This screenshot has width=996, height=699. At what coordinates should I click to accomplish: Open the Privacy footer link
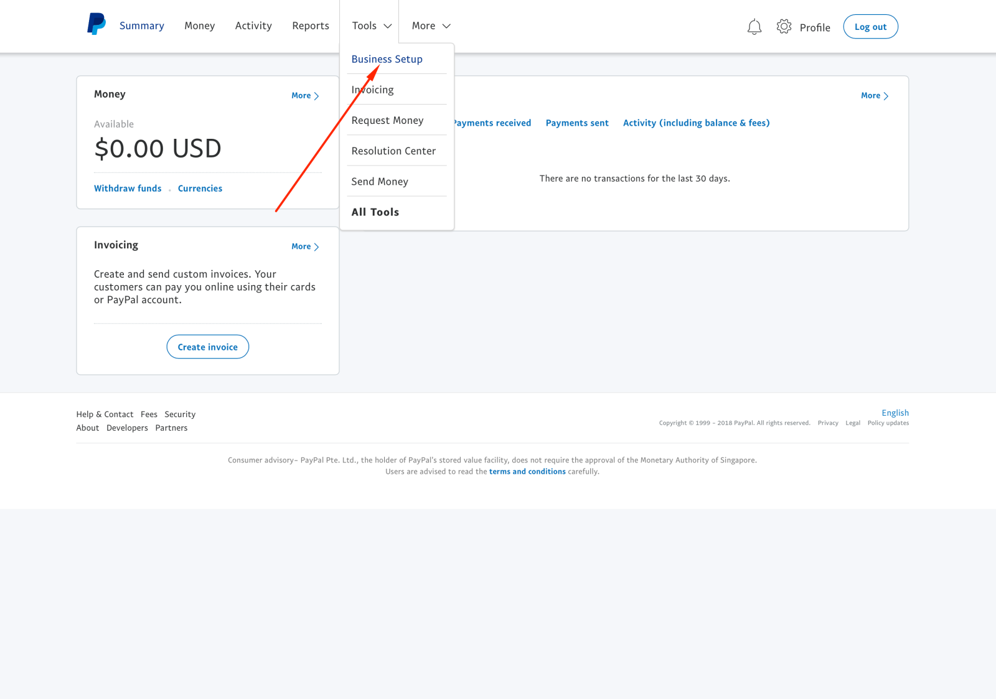tap(828, 423)
